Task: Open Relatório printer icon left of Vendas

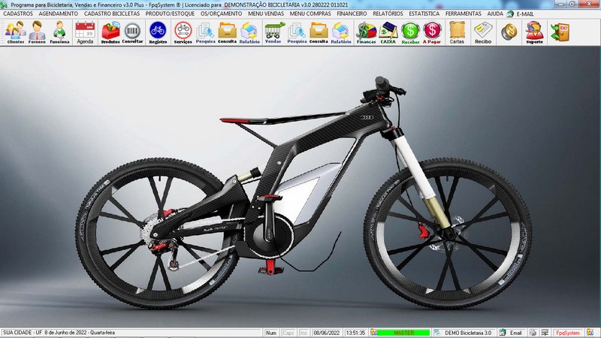Action: tap(249, 32)
